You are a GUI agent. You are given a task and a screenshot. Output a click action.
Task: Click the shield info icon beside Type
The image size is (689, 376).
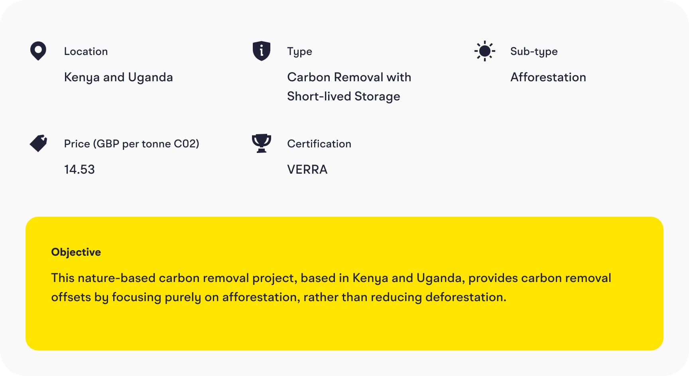(x=262, y=51)
